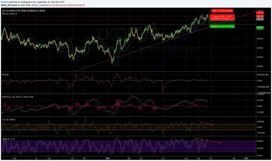
Task: Click the open value O:3114.50
Action: [50, 5]
